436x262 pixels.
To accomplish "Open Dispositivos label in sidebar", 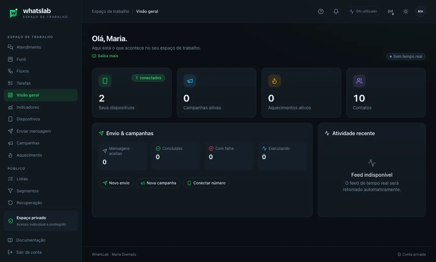I will pos(28,119).
